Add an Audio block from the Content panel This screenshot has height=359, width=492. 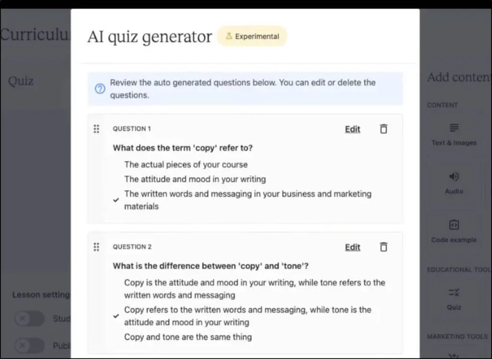(454, 184)
